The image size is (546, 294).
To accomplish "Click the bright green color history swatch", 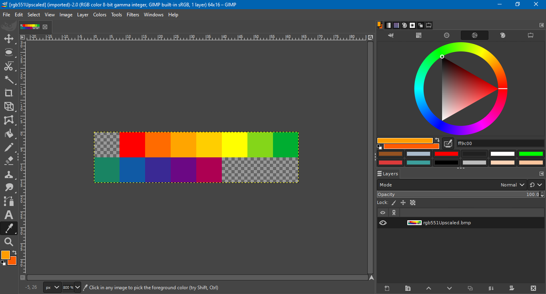I will [x=530, y=154].
